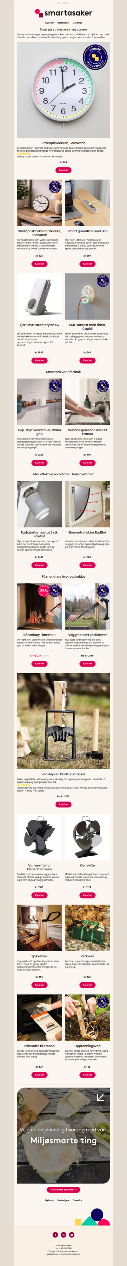Viewport: 127px width, 1266px height.
Task: Open Nyheter in the top navigation
Action: coord(49,23)
